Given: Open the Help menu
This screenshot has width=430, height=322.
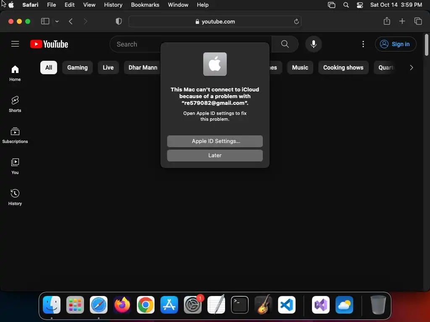Looking at the screenshot, I should tap(203, 5).
